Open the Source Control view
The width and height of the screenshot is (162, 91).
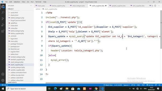tap(3, 19)
